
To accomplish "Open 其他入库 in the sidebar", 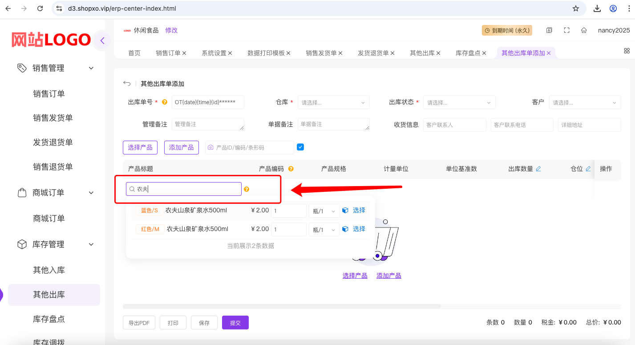I will click(49, 270).
